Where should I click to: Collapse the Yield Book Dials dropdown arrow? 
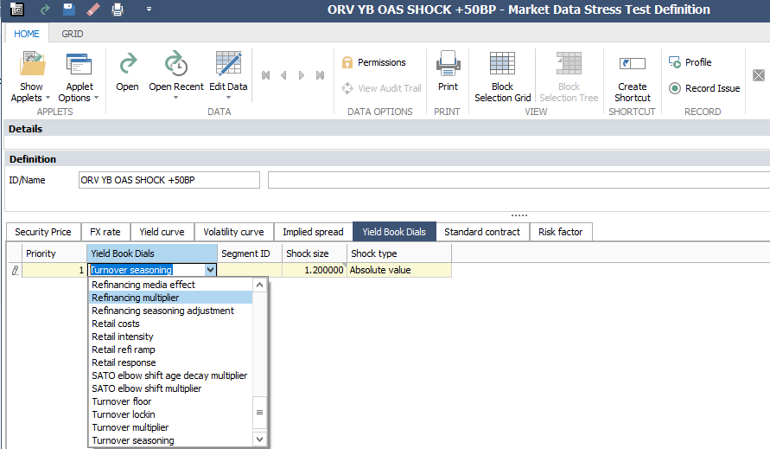[x=210, y=270]
